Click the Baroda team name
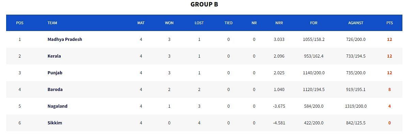The height and width of the screenshot is (138, 415). tap(55, 89)
